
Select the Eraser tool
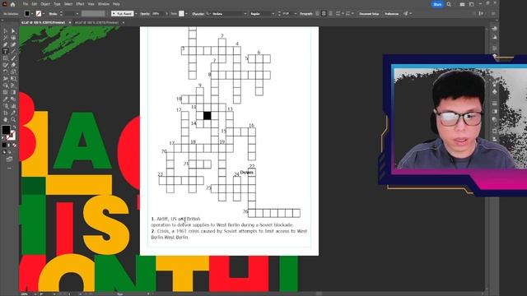coord(13,65)
